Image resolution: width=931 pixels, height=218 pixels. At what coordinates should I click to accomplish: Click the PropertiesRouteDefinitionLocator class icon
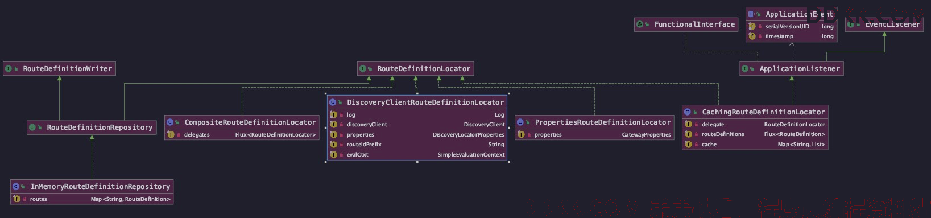[520, 122]
